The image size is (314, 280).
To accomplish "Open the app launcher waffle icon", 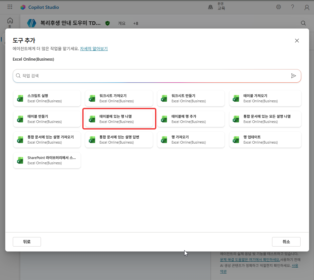I will pyautogui.click(x=10, y=7).
